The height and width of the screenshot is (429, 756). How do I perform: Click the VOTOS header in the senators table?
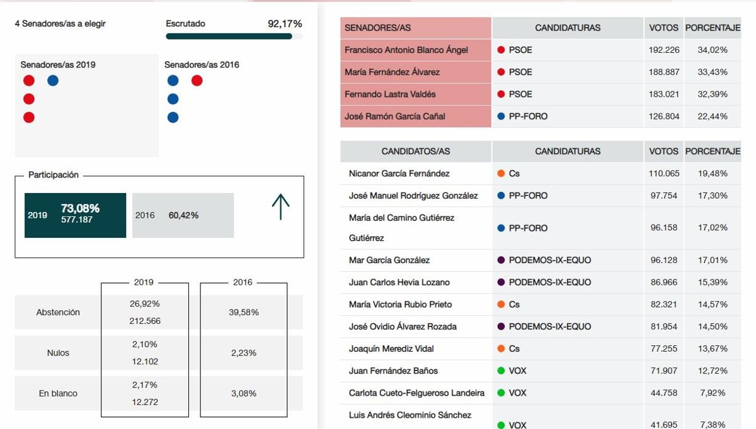click(x=664, y=28)
